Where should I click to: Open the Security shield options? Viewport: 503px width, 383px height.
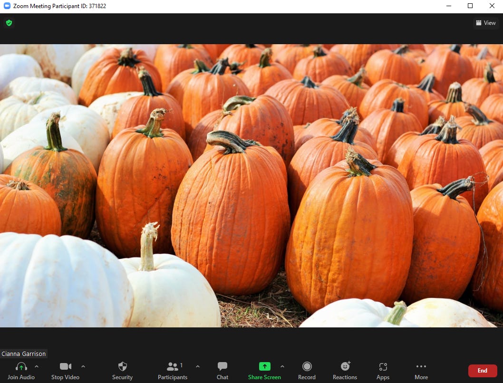[x=122, y=366]
